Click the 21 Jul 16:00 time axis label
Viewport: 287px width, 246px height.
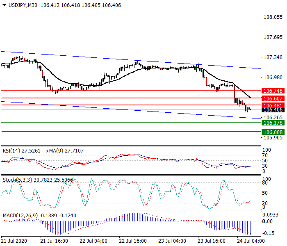(54, 241)
